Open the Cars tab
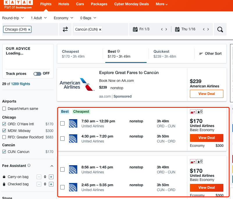Viewport: 233px width, 199px height. click(x=80, y=4)
